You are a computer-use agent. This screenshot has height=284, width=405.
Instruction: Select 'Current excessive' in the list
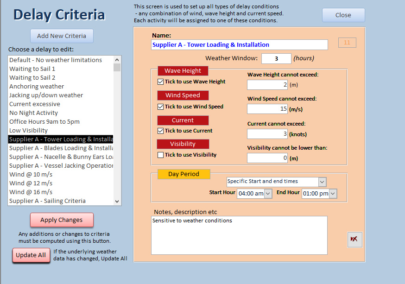point(61,104)
